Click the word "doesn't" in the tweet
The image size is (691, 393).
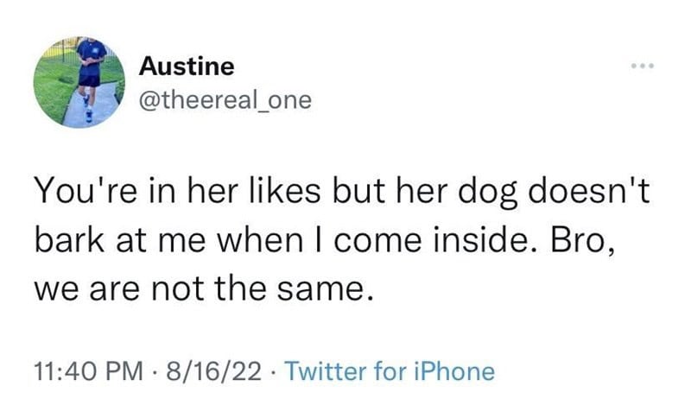tap(589, 190)
